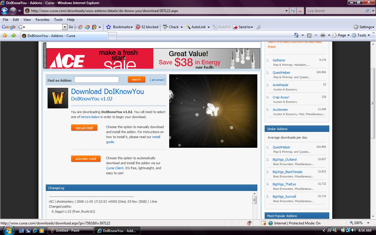376x235 pixels.
Task: Open the Favorites menu
Action: (42, 19)
